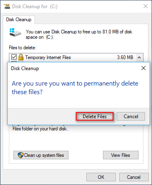Confirm deletion with Delete Files button
The height and width of the screenshot is (185, 152).
tap(94, 117)
